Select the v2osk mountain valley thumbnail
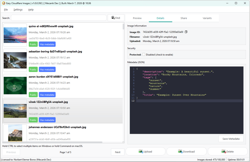Viewport: 250px width, 162px height. pyautogui.click(x=15, y=111)
